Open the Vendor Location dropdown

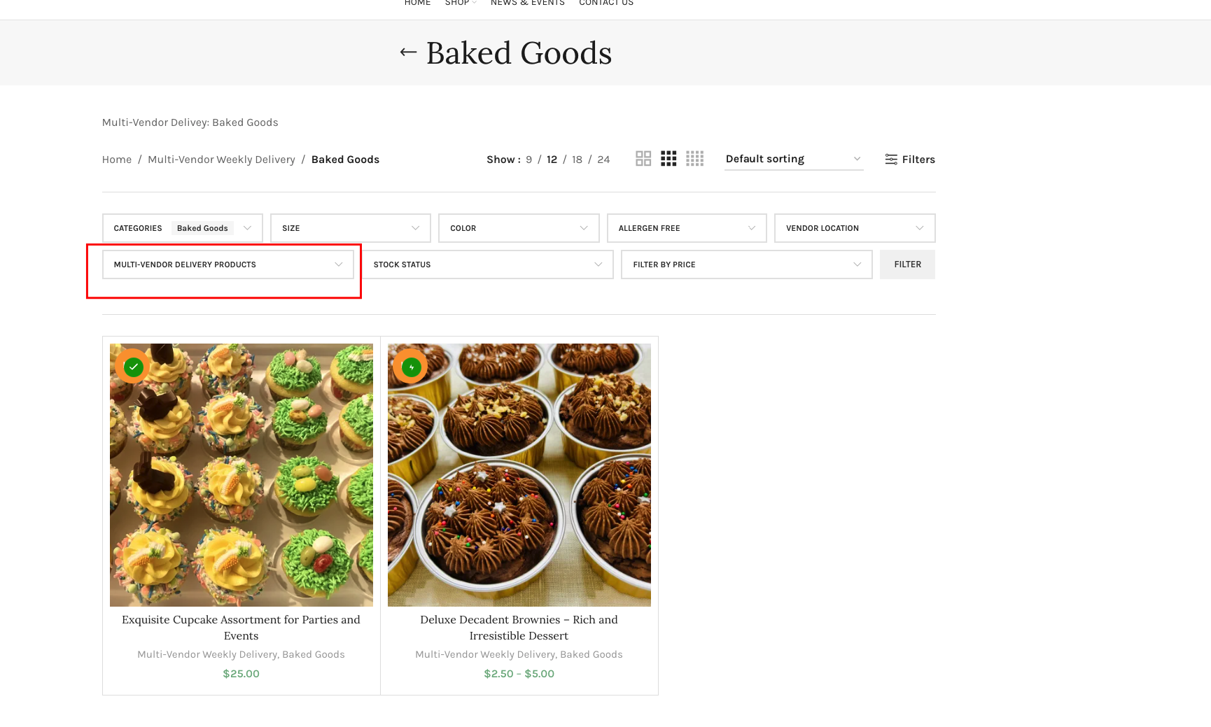[x=855, y=228]
